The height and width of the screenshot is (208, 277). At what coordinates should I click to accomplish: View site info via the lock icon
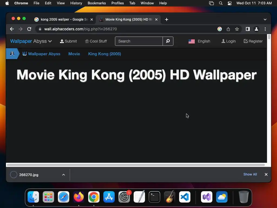40,29
